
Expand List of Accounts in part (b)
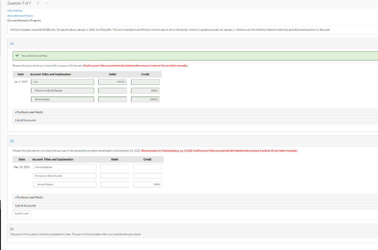point(195,206)
